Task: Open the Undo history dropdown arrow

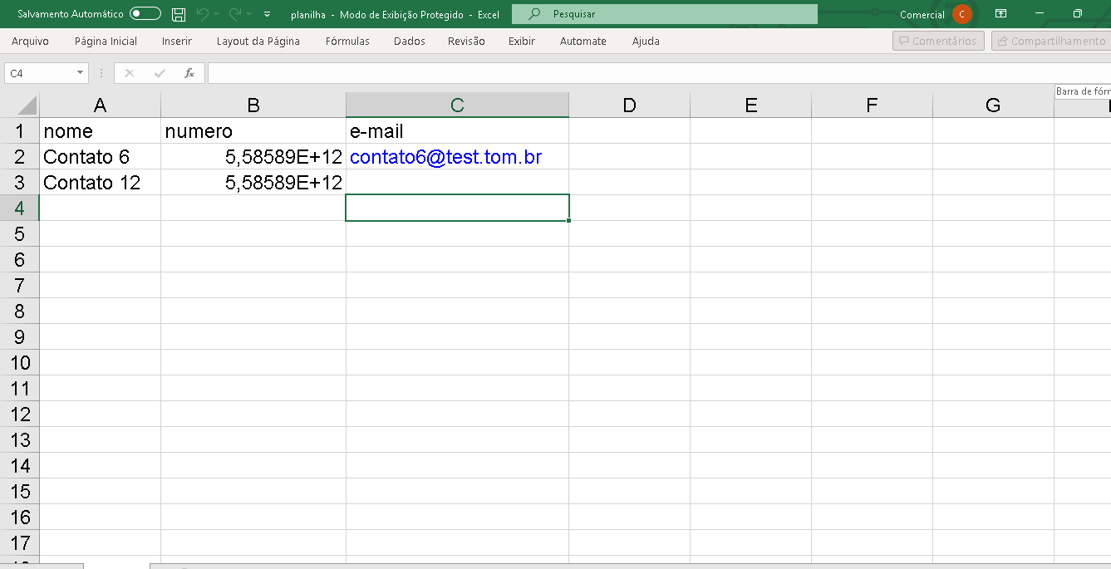Action: [x=217, y=14]
